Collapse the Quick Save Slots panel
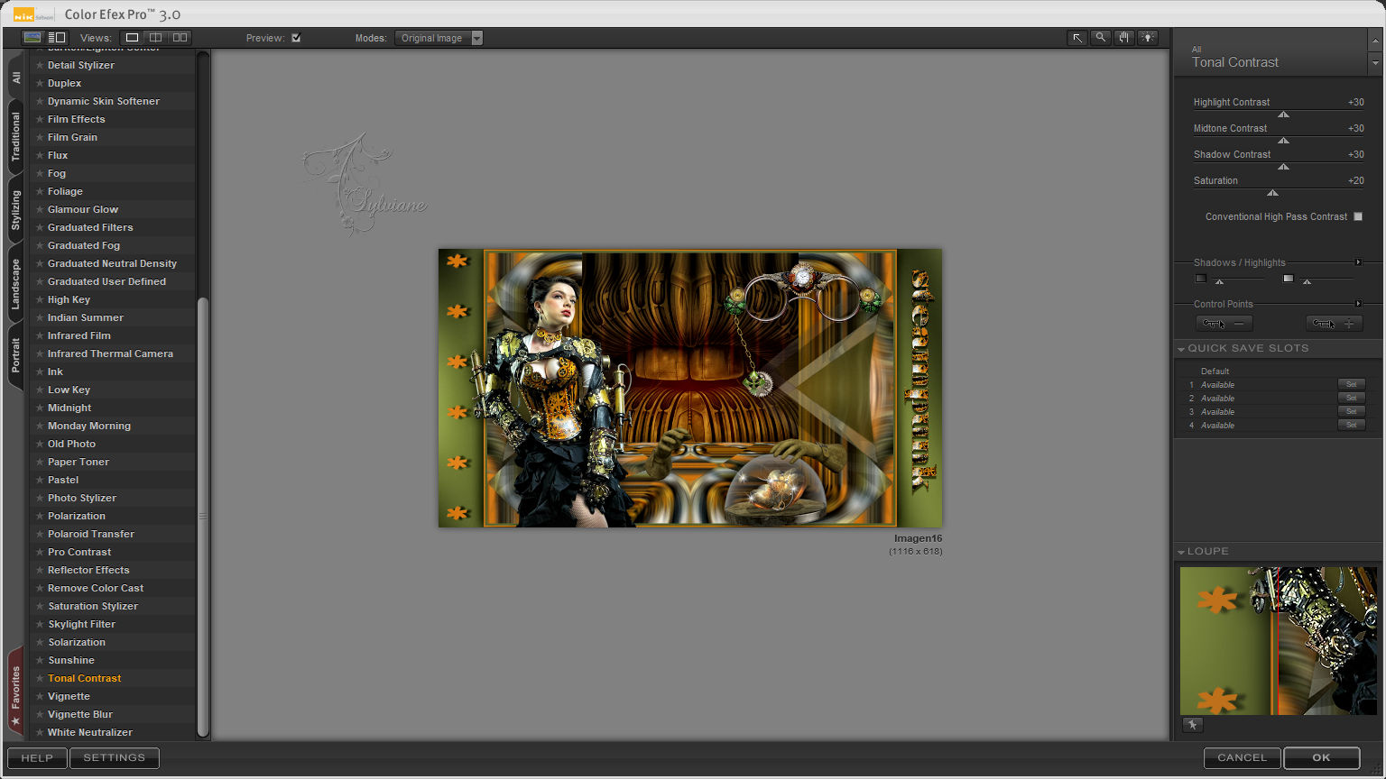The width and height of the screenshot is (1386, 779). tap(1181, 349)
